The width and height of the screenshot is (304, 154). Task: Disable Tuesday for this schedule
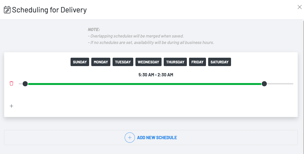[x=123, y=62]
